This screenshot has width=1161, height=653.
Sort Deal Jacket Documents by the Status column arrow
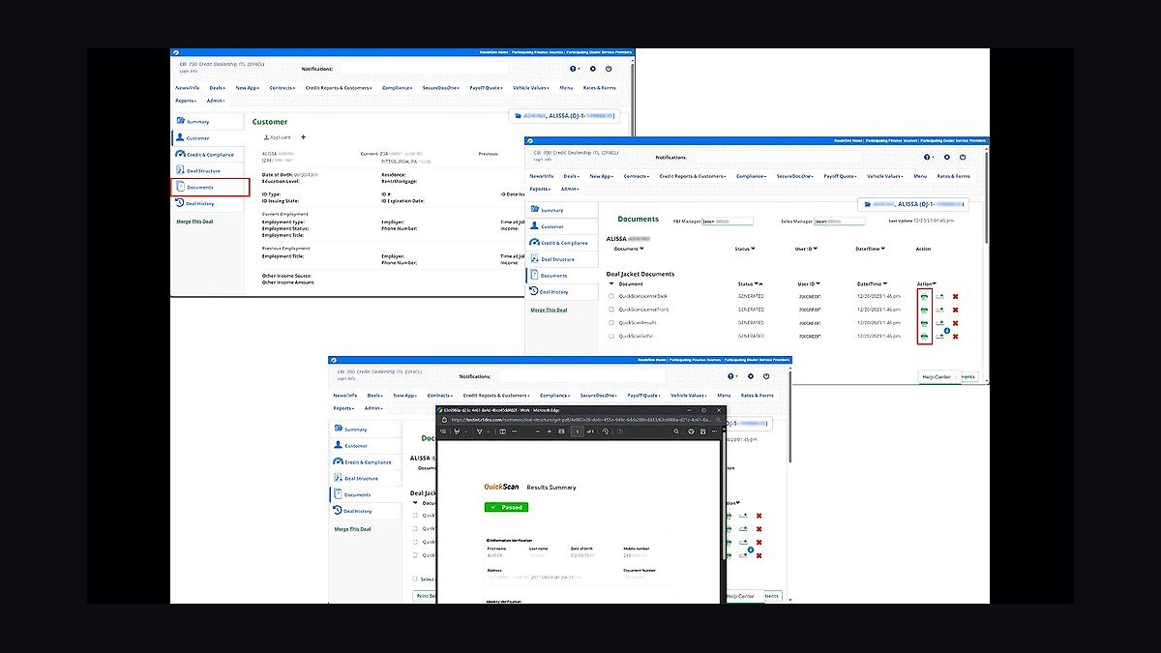[758, 283]
